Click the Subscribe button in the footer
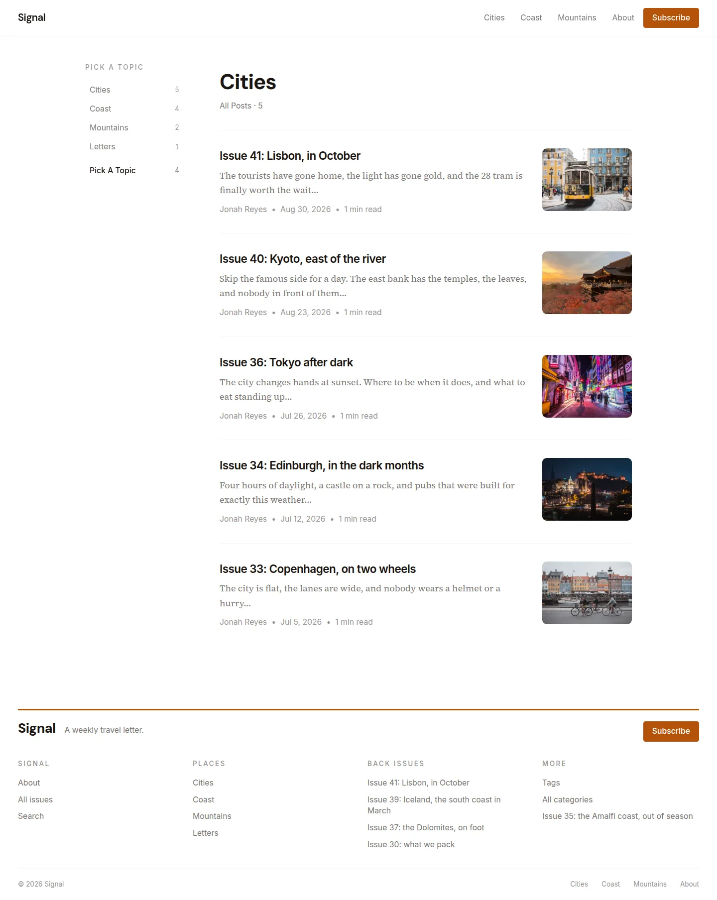This screenshot has width=717, height=900. (671, 731)
